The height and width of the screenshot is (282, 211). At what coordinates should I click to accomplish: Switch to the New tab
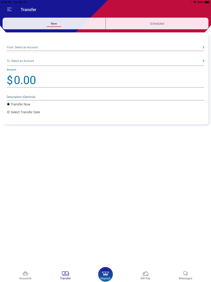[54, 24]
